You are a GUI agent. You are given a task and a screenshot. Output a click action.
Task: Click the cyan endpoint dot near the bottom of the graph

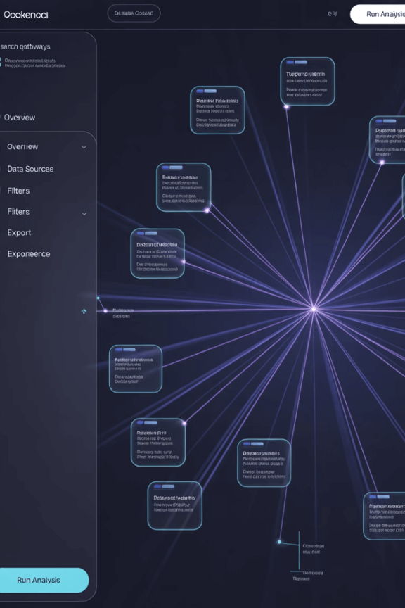(x=279, y=542)
